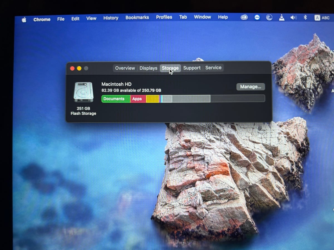
Task: Open the Edit menu
Action: (75, 19)
